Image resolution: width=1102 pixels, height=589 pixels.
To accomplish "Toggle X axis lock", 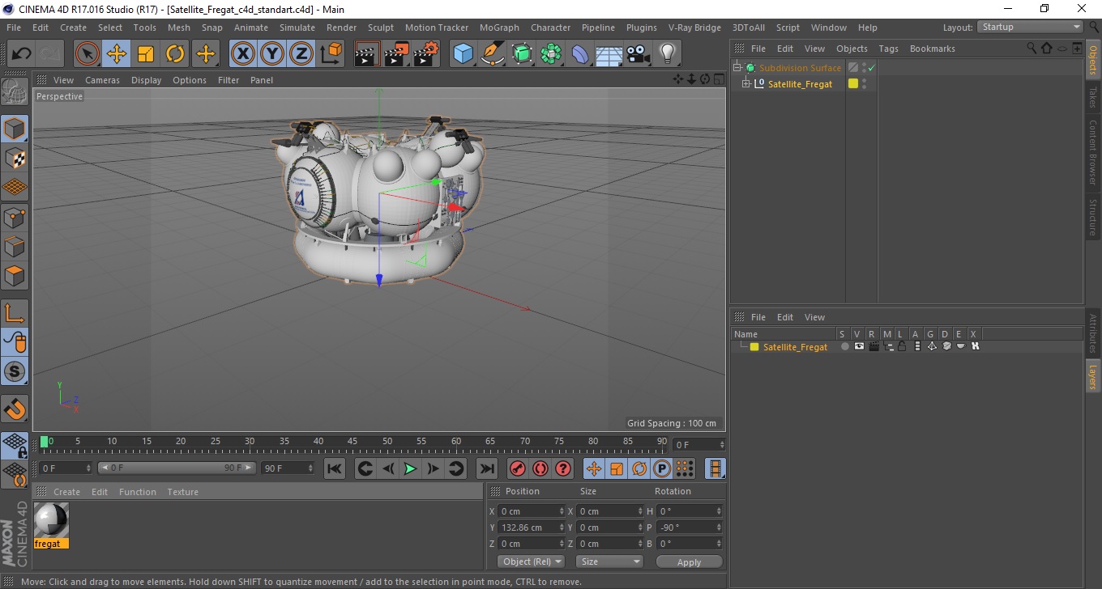I will (x=242, y=54).
